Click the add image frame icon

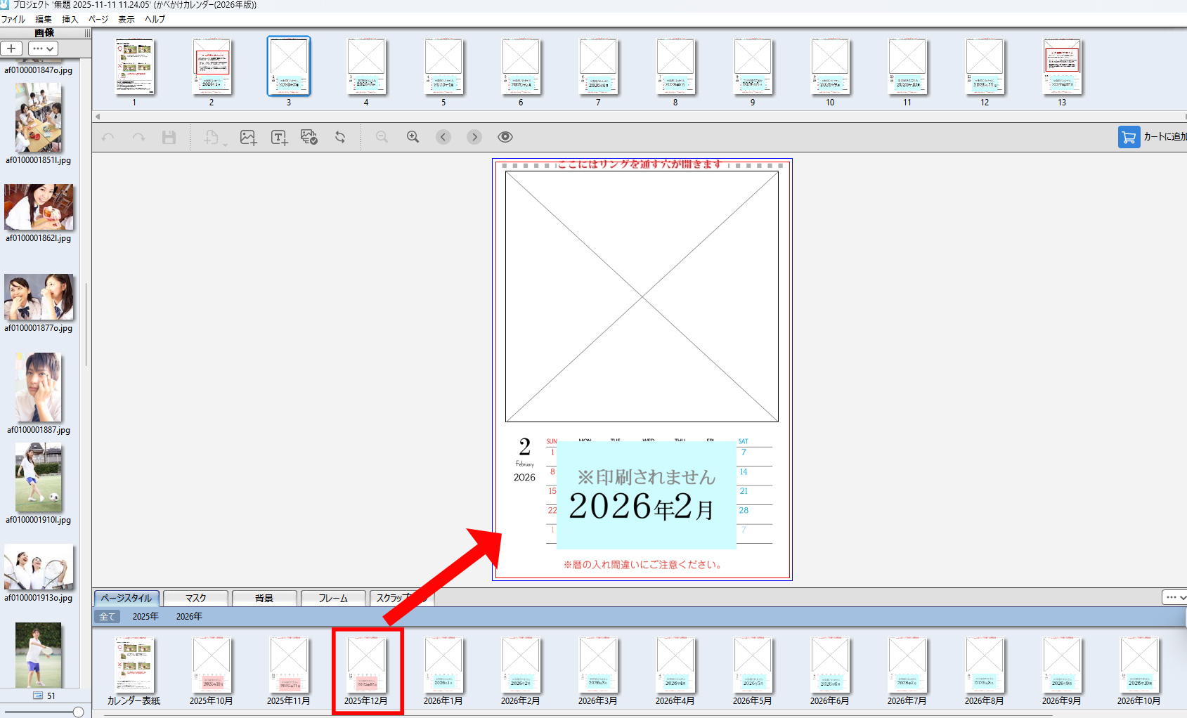coord(247,137)
